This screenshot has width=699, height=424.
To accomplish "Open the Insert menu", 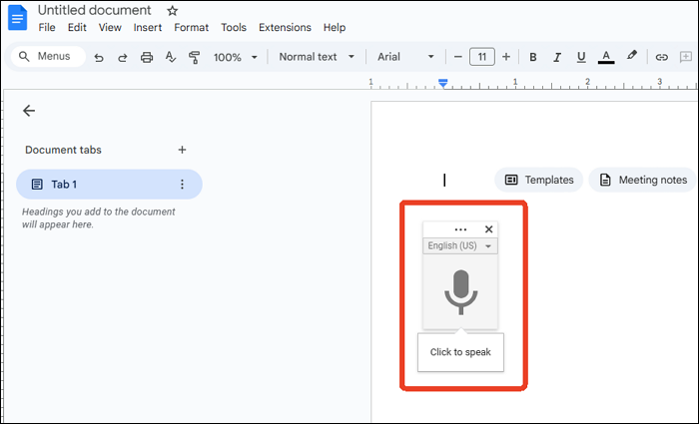I will (148, 28).
